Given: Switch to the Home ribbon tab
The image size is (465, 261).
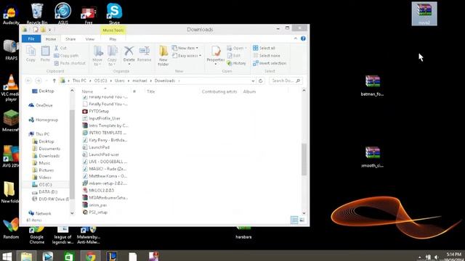Looking at the screenshot, I should (x=51, y=38).
